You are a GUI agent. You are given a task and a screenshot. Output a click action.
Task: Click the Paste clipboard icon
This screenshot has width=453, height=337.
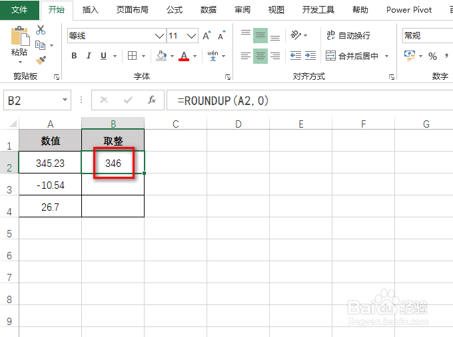click(x=19, y=36)
